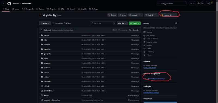Open the 0 Tags link

[67, 23]
